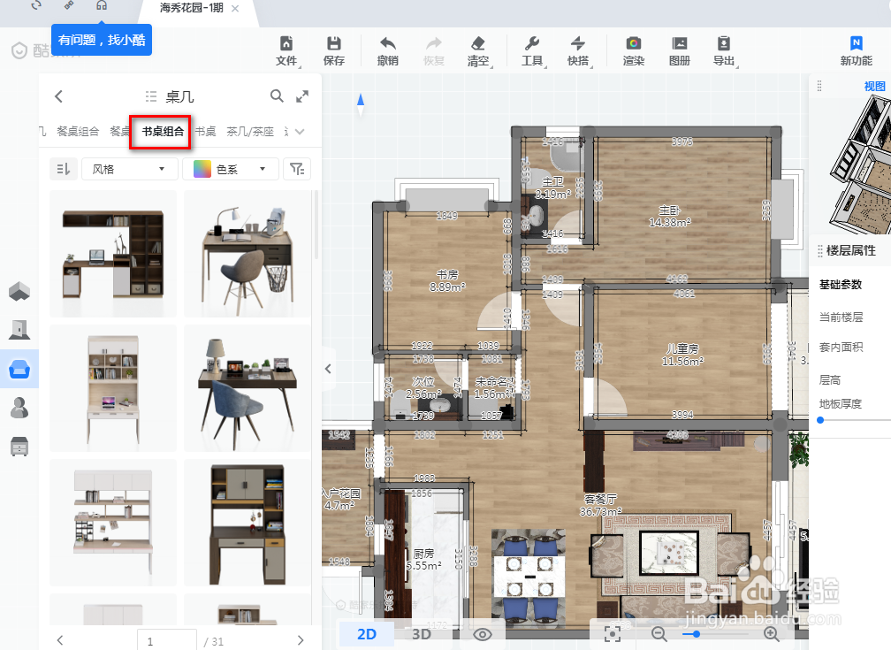Viewport: 891px width, 650px height.
Task: Open the 图册 gallery
Action: pyautogui.click(x=680, y=51)
